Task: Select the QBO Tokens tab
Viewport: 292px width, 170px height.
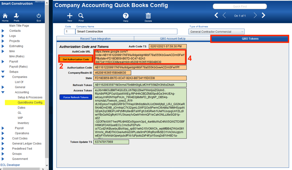Action: click(250, 39)
